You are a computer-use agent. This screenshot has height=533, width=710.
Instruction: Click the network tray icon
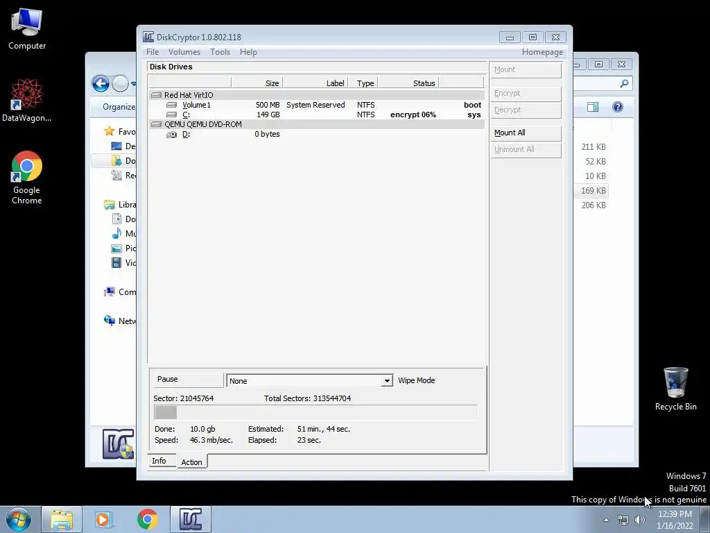pyautogui.click(x=623, y=520)
